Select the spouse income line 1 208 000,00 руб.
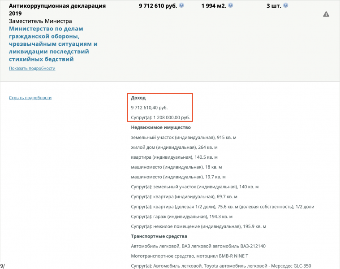 pyautogui.click(x=160, y=117)
